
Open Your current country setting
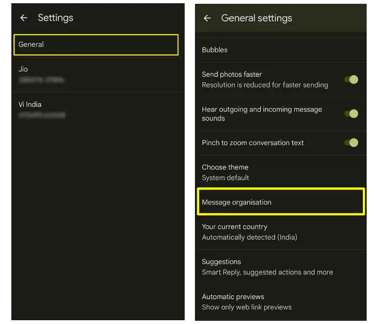pos(281,232)
